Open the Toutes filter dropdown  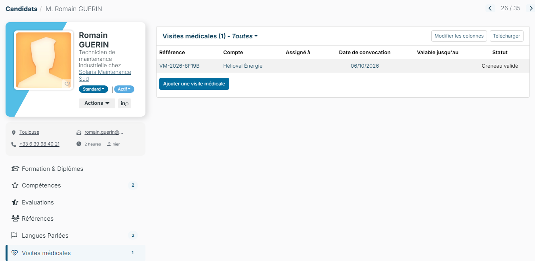coord(245,36)
